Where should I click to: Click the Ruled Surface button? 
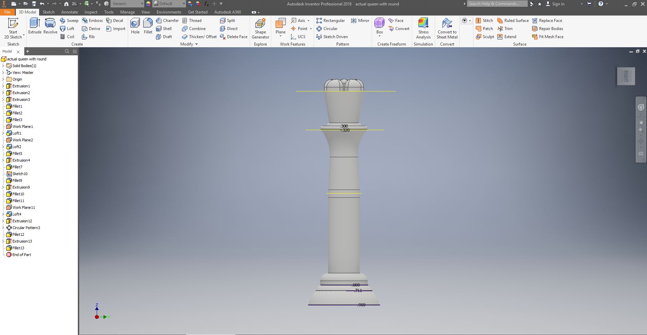click(x=513, y=21)
